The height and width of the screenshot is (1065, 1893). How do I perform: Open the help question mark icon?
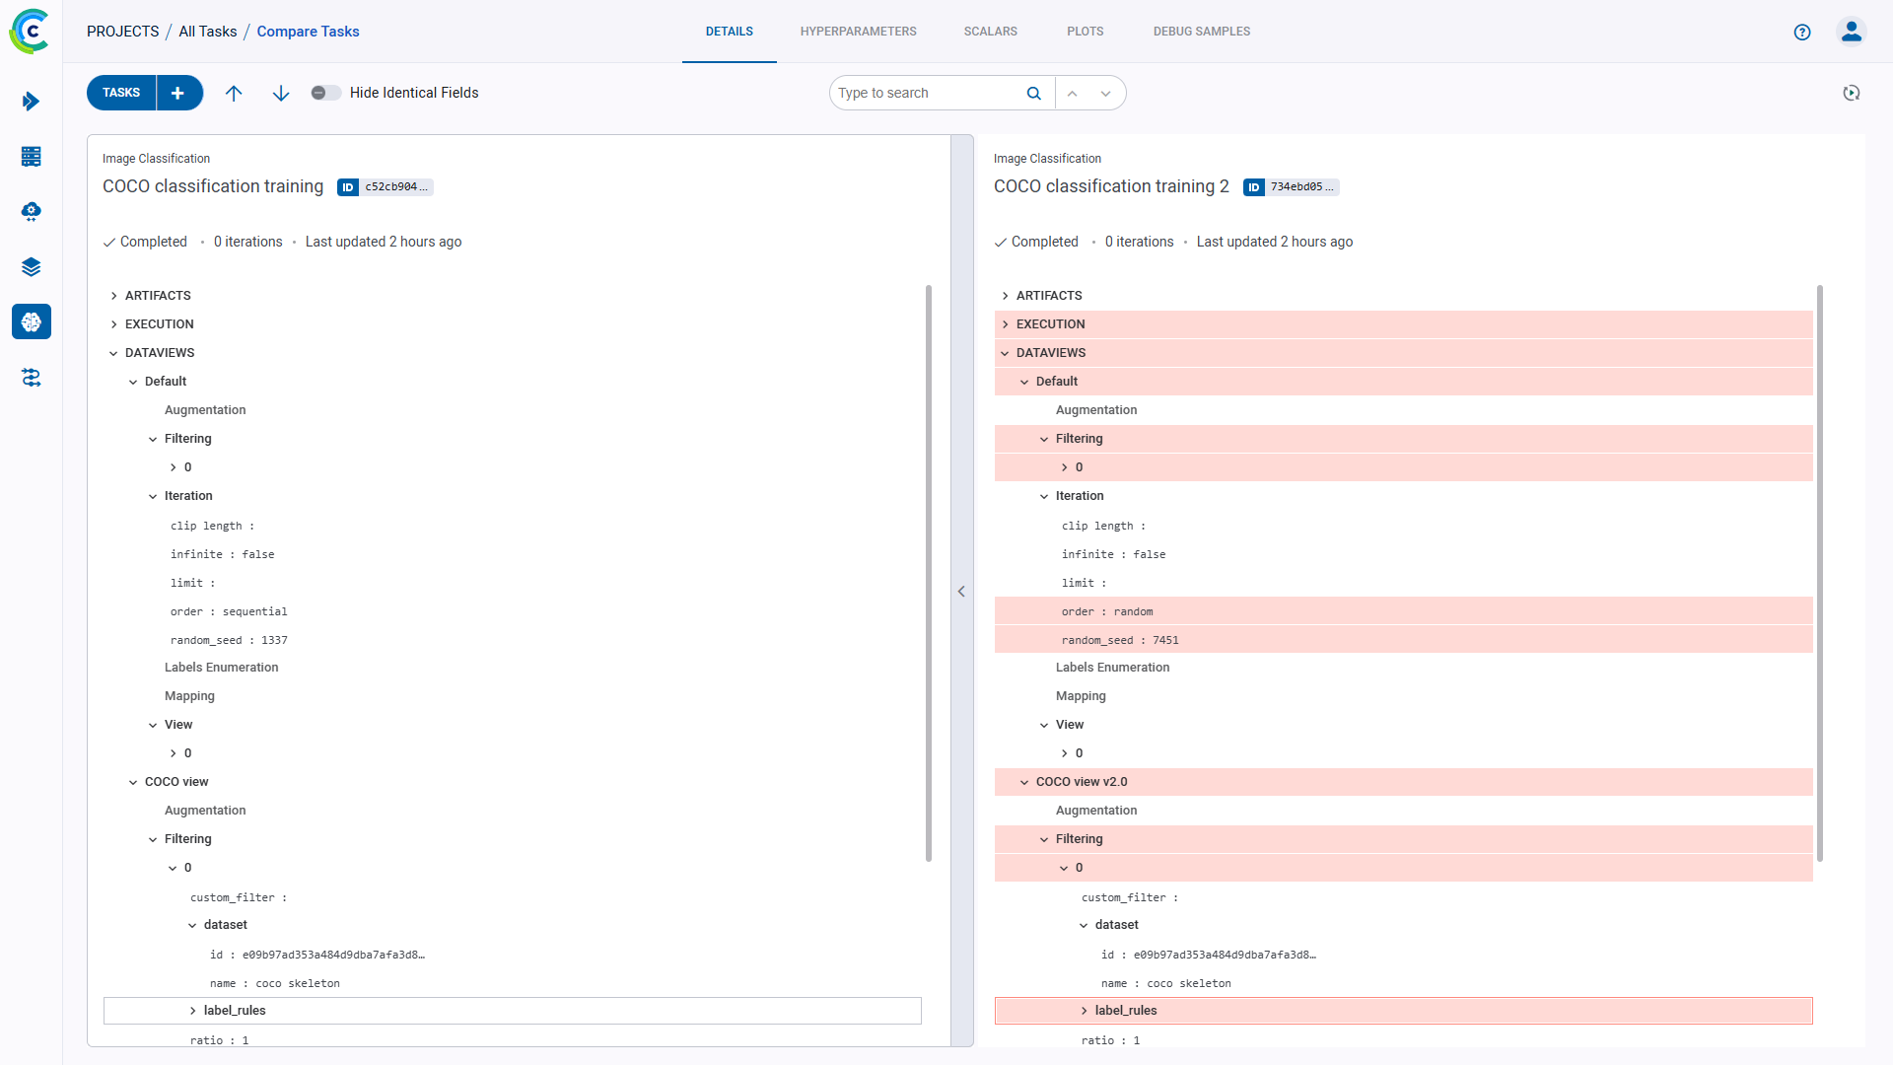(1802, 32)
